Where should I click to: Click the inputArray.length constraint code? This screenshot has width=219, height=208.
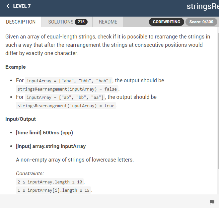[50, 182]
